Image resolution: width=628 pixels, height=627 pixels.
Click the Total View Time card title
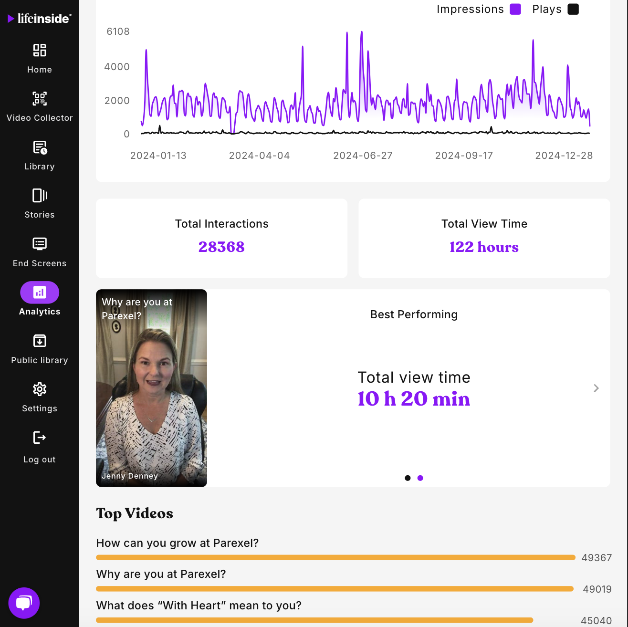point(484,224)
